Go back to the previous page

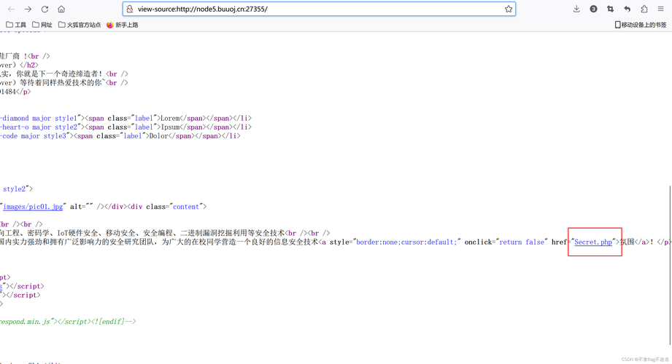11,9
